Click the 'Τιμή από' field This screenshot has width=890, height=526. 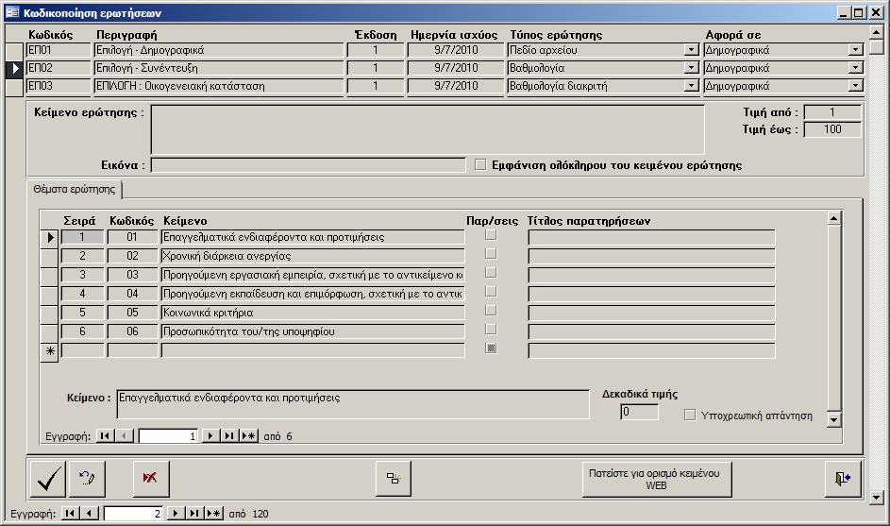pyautogui.click(x=832, y=112)
